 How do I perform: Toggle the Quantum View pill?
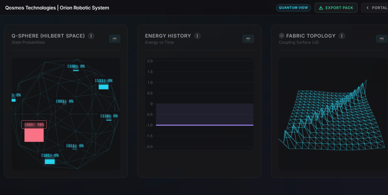pos(293,8)
